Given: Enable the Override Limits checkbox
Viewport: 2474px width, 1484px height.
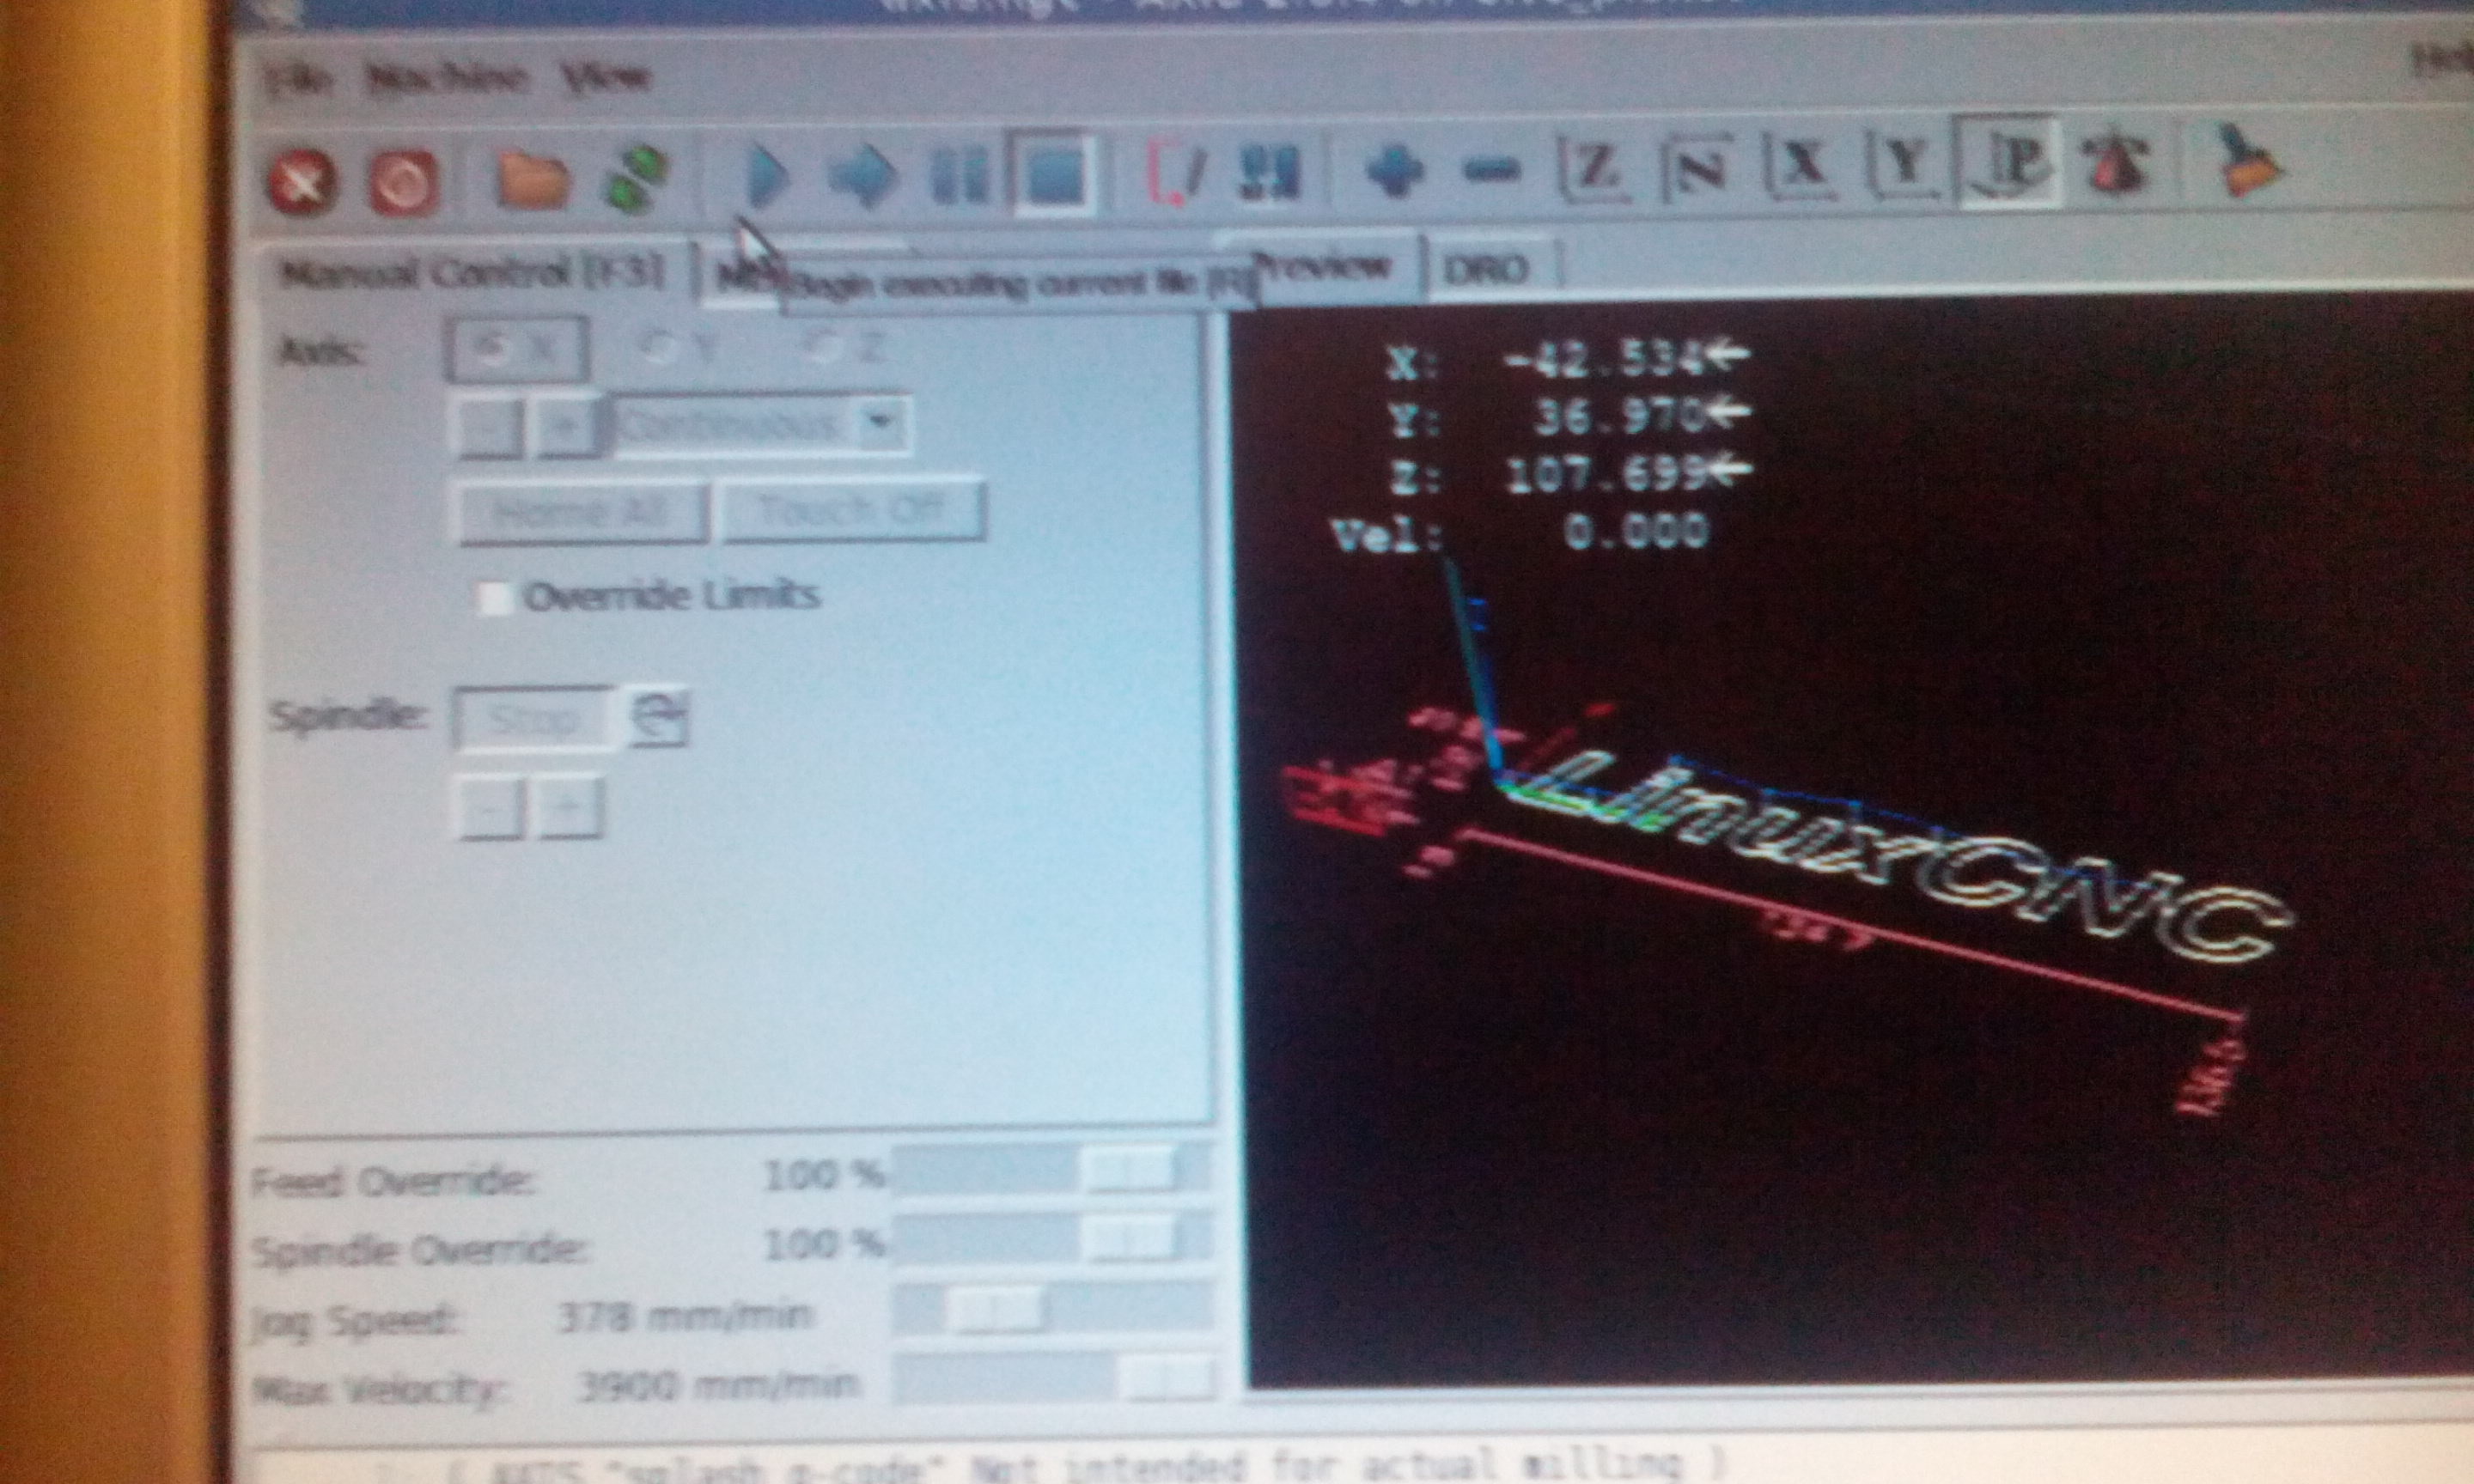Looking at the screenshot, I should point(494,598).
